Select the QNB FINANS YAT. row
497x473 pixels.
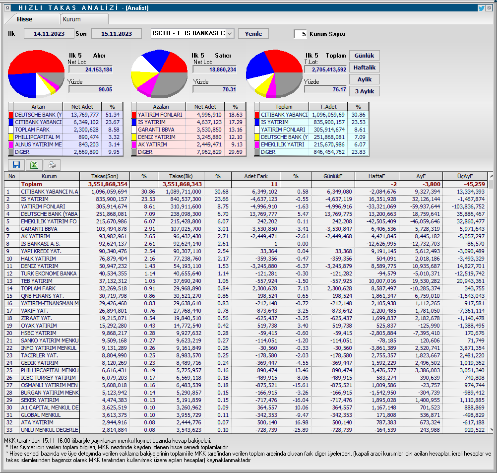click(x=246, y=296)
